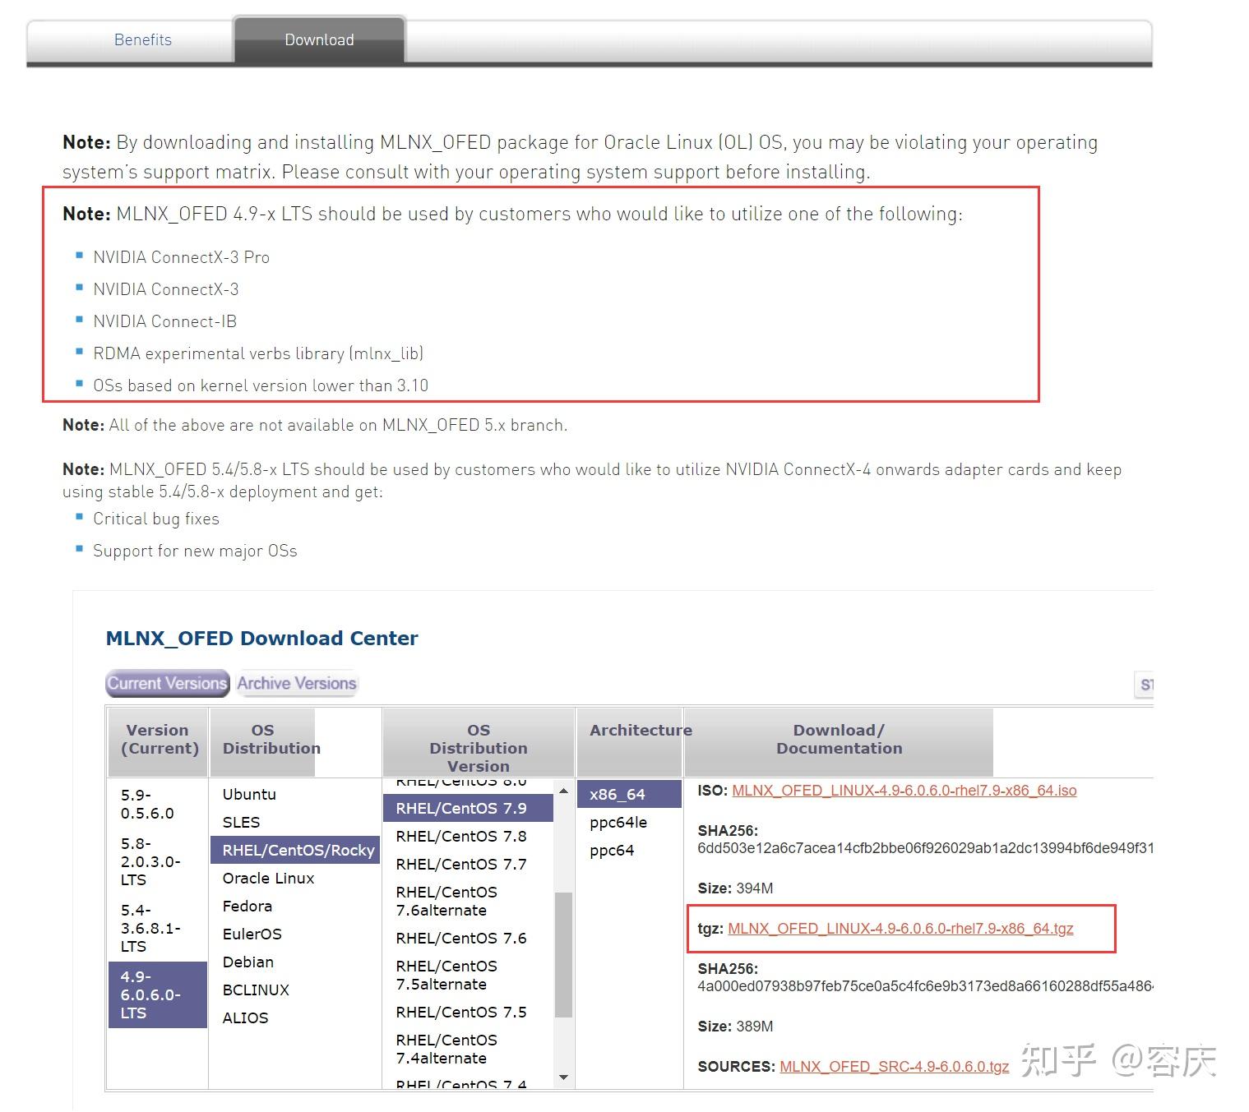
Task: Pick Debian as the OS distribution
Action: [247, 961]
